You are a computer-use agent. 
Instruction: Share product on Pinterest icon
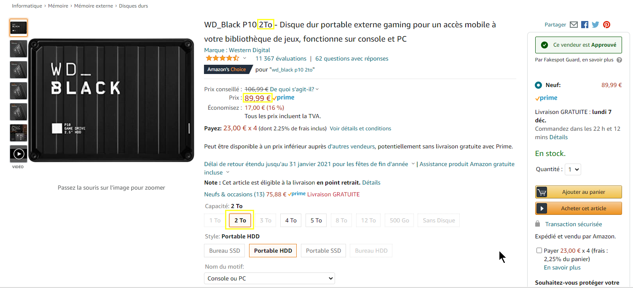pos(606,25)
